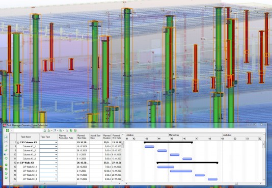This screenshot has width=272, height=188.
Task: Select the Columns K1_1 Gantt bar
Action: [x=149, y=147]
